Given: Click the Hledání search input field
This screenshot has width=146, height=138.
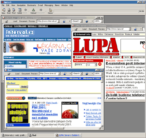Looking at the screenshot, I should pos(13,86).
